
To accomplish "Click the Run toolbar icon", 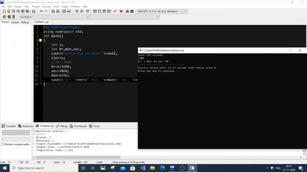I will pos(99,11).
